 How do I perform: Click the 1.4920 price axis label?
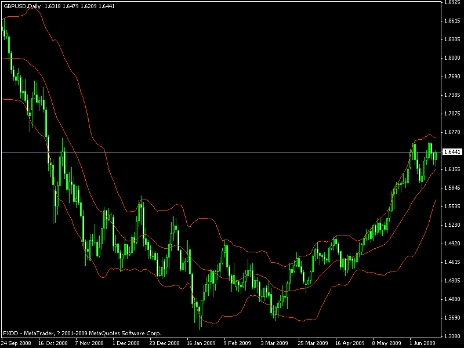(x=452, y=244)
